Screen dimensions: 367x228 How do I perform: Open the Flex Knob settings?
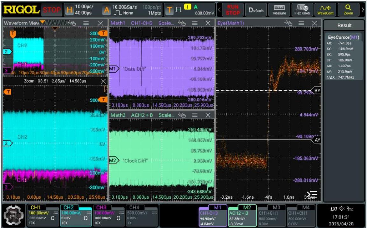click(x=302, y=10)
